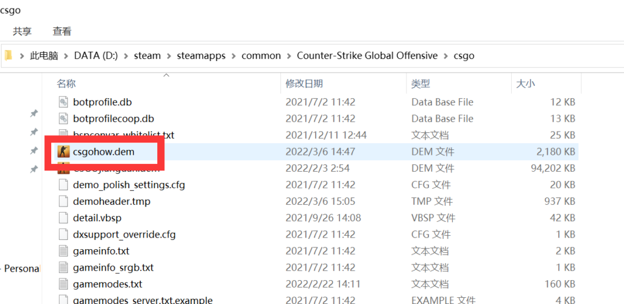
Task: Click size 937 KB of demoheader.tmp
Action: (560, 201)
